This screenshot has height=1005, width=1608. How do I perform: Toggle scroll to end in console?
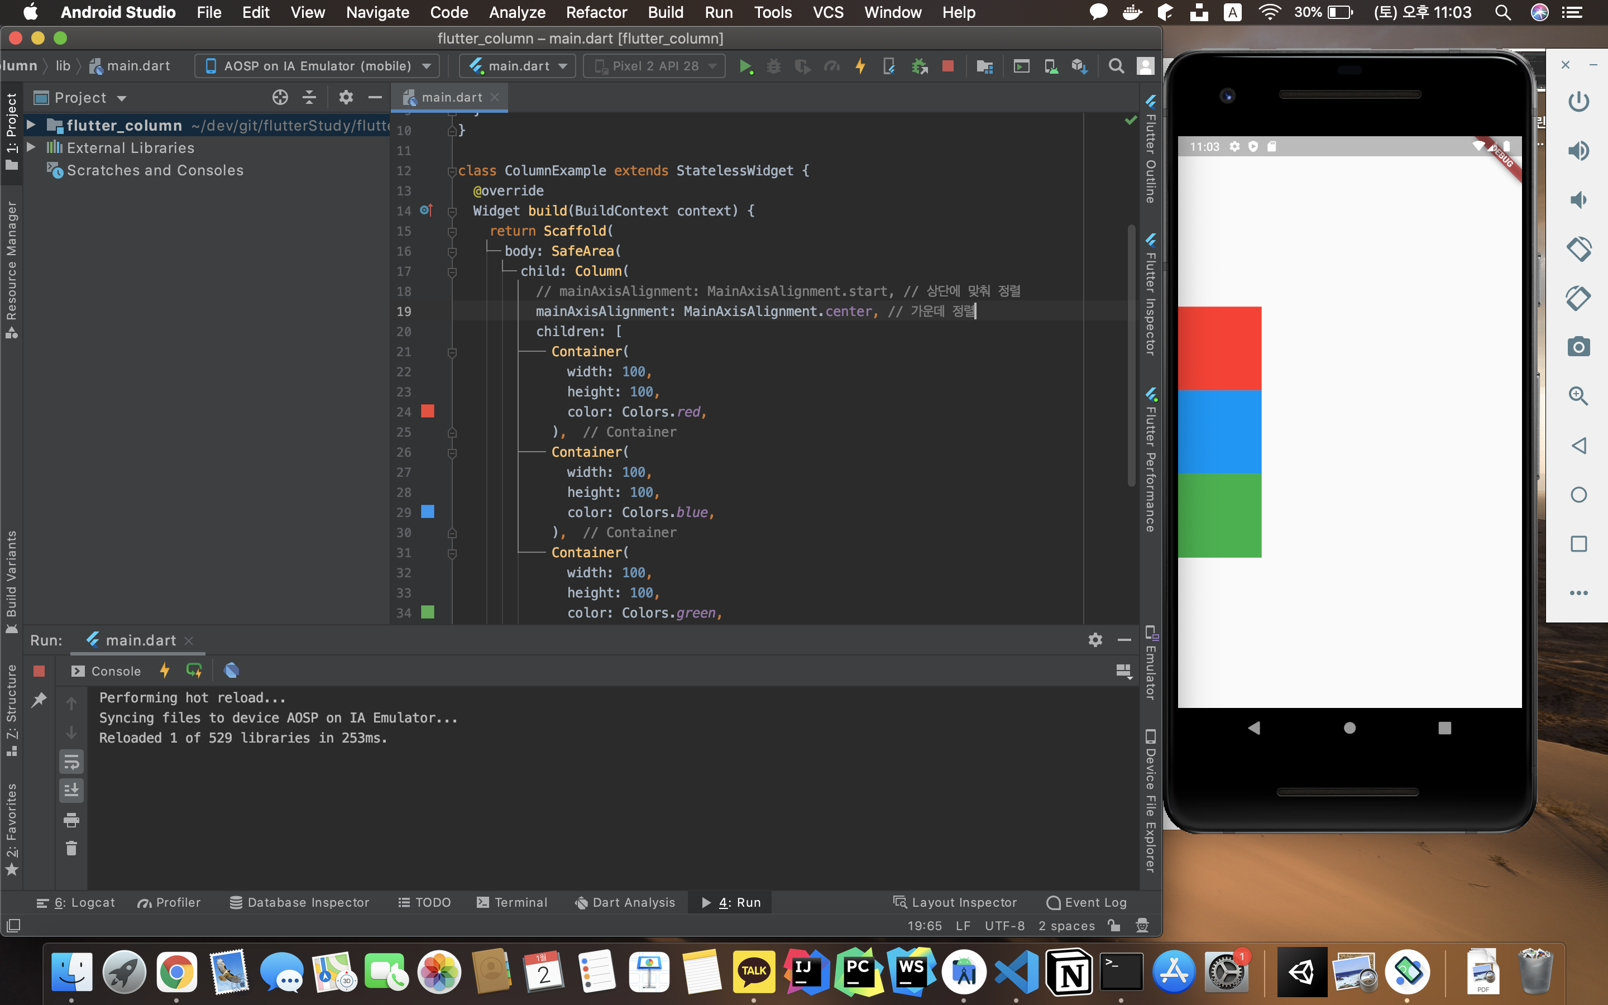tap(71, 790)
